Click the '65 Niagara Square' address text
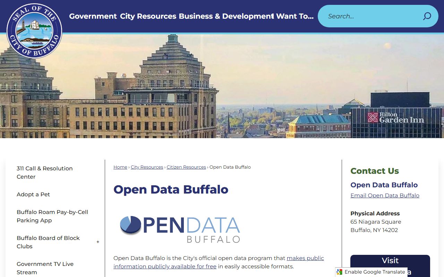444x277 pixels. [x=376, y=222]
